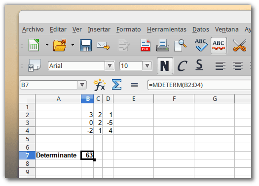Select row 2 header
Image resolution: width=259 pixels, height=186 pixels.
27,115
